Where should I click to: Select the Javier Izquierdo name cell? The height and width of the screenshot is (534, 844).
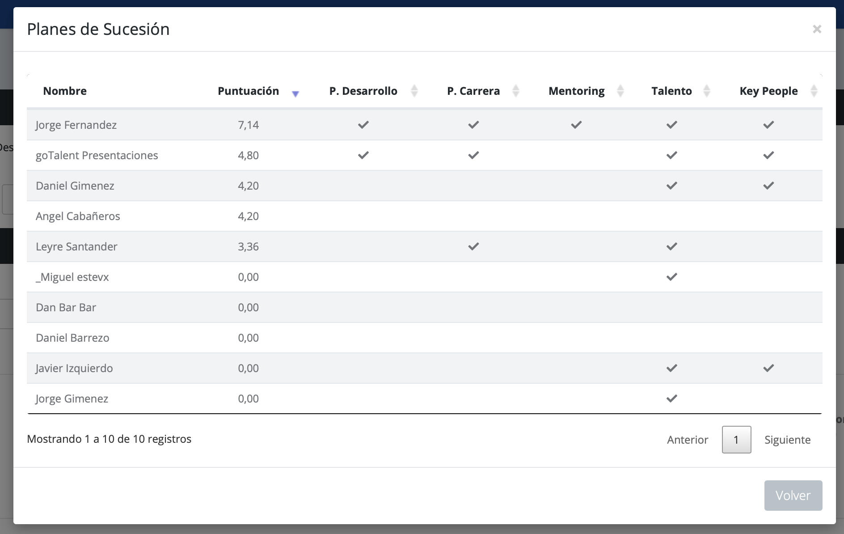pos(74,368)
